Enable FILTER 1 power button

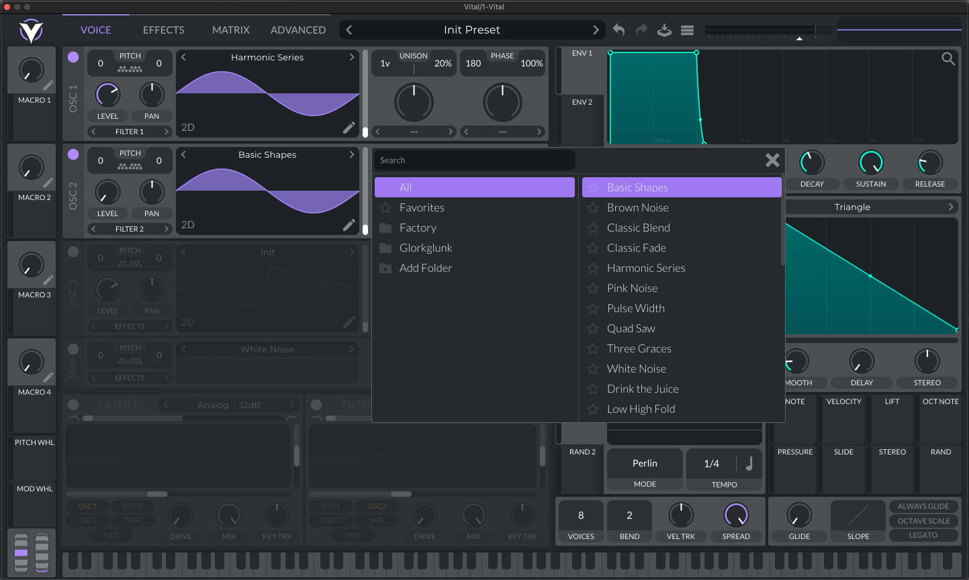(73, 405)
